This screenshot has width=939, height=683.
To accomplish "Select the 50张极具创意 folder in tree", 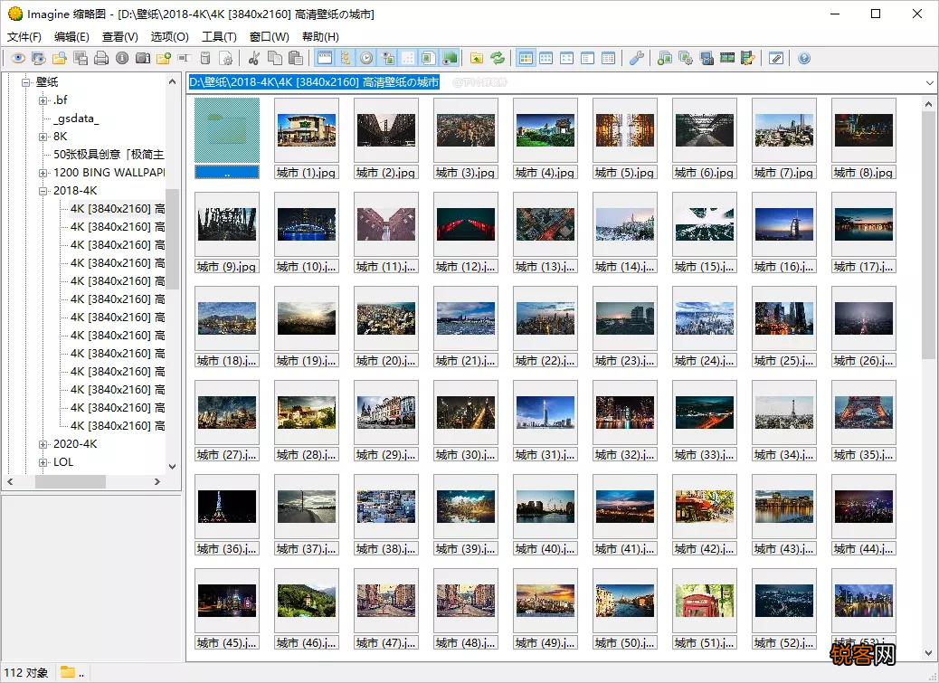I will tap(109, 155).
